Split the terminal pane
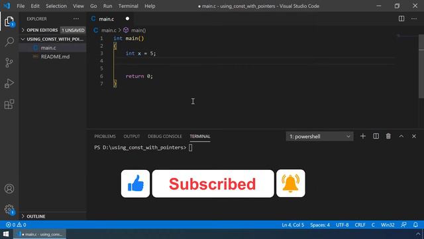424x239 pixels. 376,136
